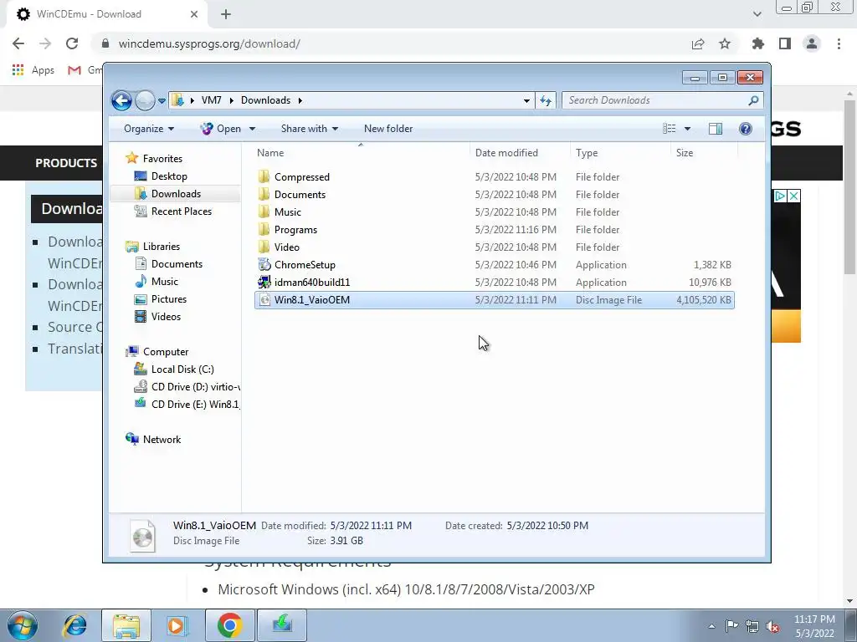Image resolution: width=857 pixels, height=642 pixels.
Task: Open Recent Places in sidebar
Action: [x=181, y=211]
